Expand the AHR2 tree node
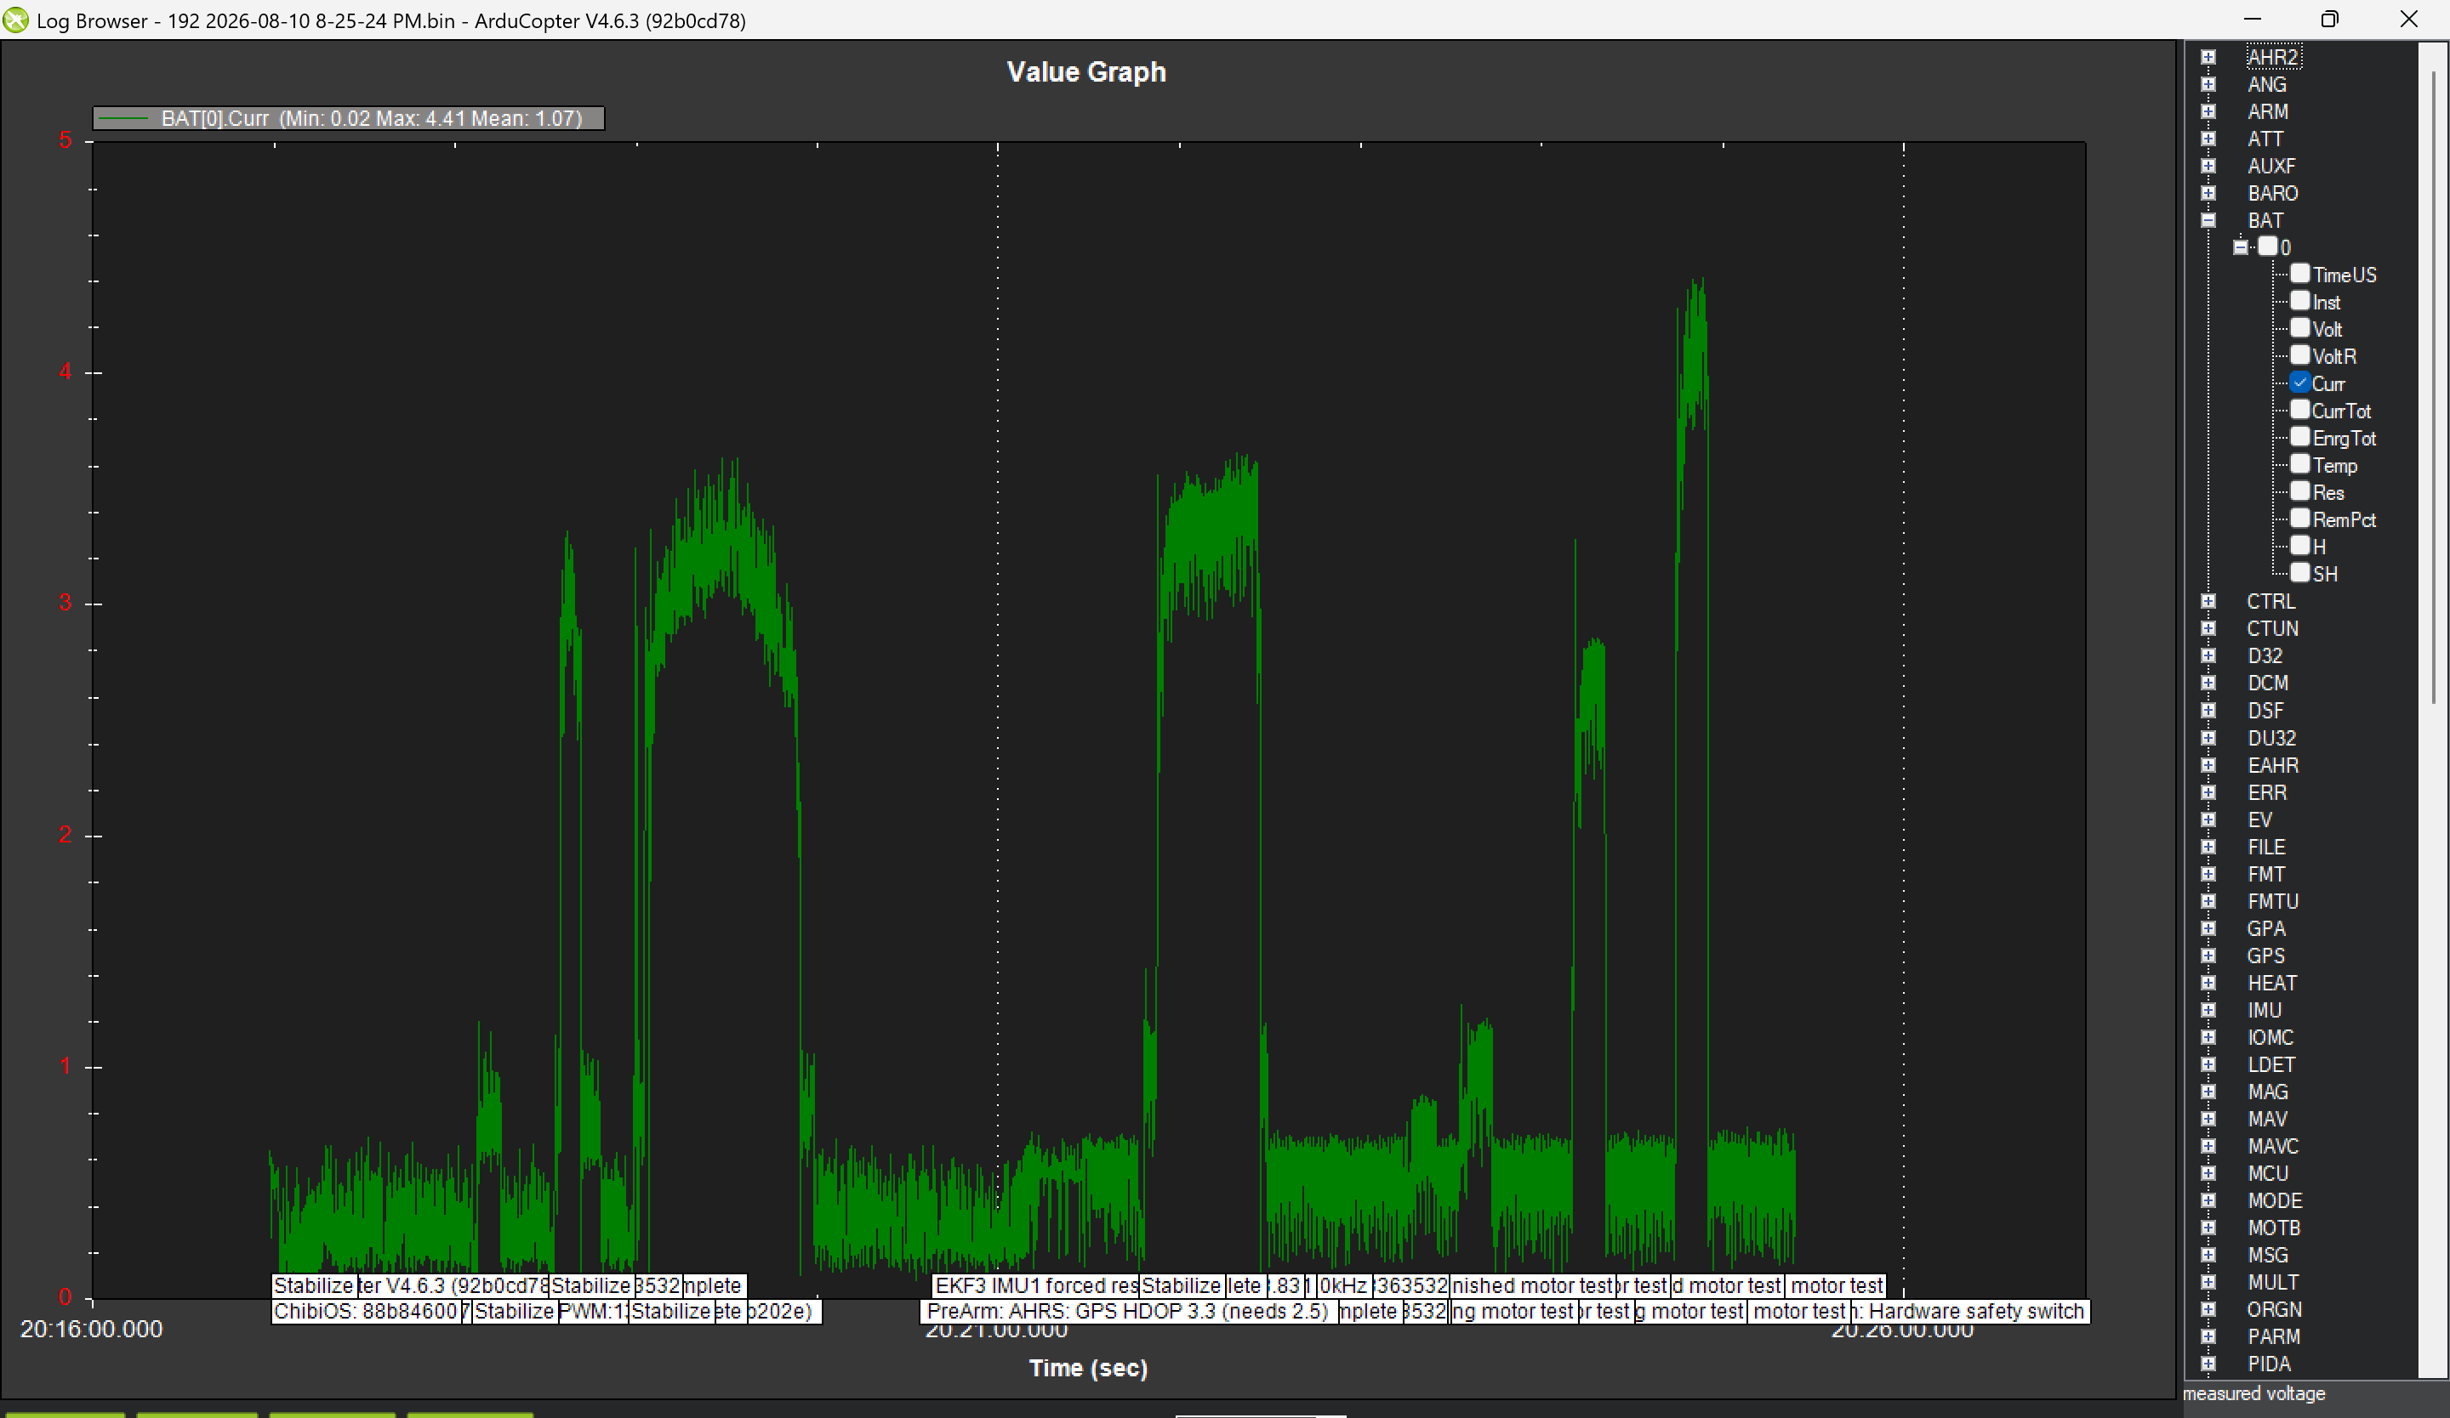The width and height of the screenshot is (2450, 1418). (x=2208, y=57)
